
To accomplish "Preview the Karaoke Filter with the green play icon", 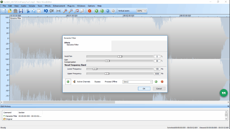I will pyautogui.click(x=68, y=82).
